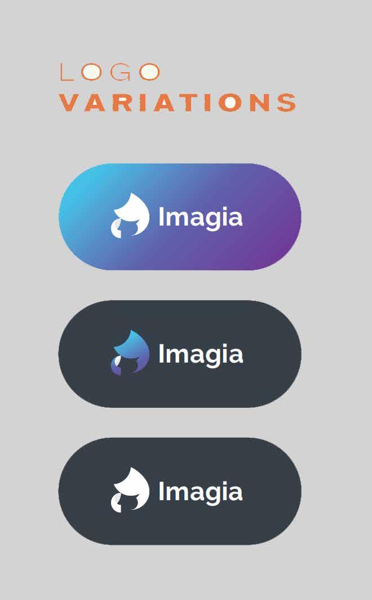Click the letter V in VARIATIONS
The height and width of the screenshot is (600, 372).
coord(69,103)
